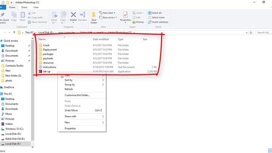272x153 pixels.
Task: Click Paste shortcut in the ribbon
Action: pos(37,22)
